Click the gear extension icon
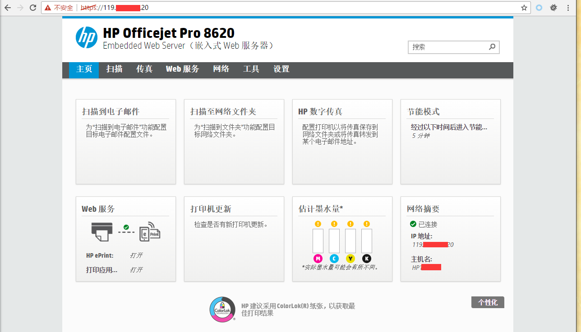Screen dimensions: 581x332 tap(553, 8)
